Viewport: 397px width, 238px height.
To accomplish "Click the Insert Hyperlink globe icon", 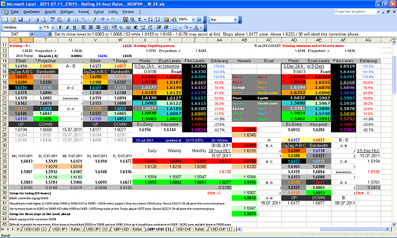I will pos(132,20).
